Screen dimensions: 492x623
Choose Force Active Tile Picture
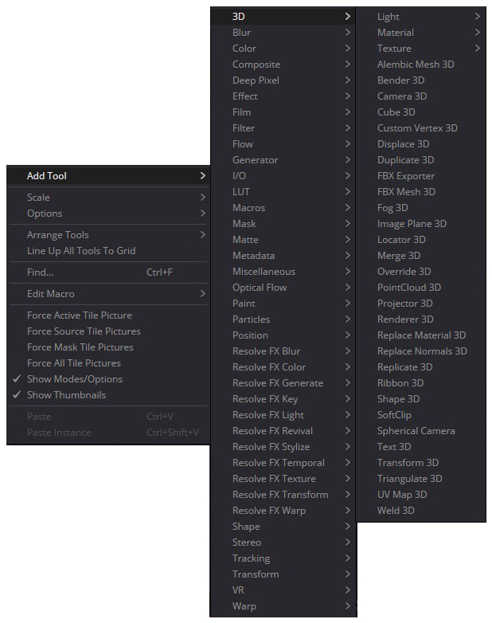tap(108, 315)
